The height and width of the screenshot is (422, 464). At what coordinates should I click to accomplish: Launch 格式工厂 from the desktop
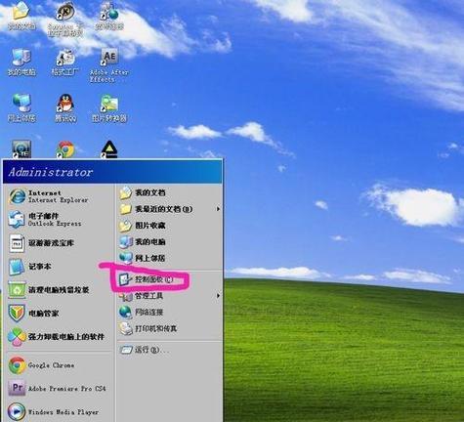tap(65, 63)
